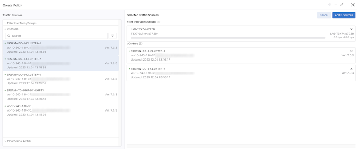Deselect ERSPAN-DC-1-CLUSTER-1 in the vCenters list
The width and height of the screenshot is (357, 149).
pyautogui.click(x=61, y=48)
